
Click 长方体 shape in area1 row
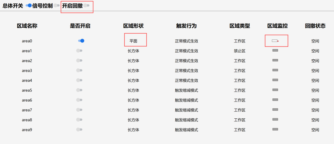click(133, 51)
